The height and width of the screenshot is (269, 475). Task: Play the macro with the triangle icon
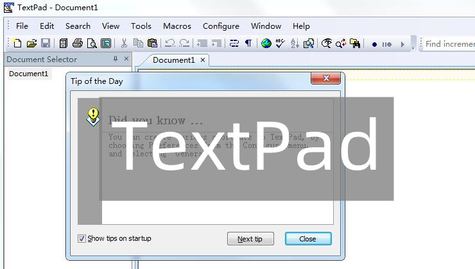402,44
